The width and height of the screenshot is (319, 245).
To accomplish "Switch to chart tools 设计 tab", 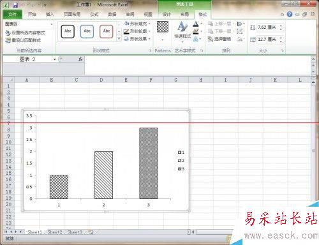I will pos(167,14).
